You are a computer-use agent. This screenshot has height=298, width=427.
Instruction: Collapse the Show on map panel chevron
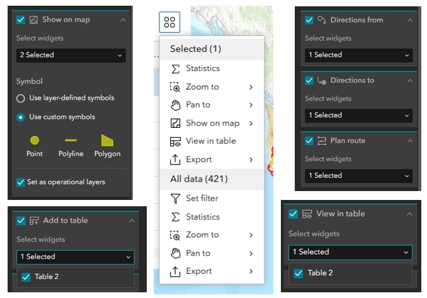123,20
